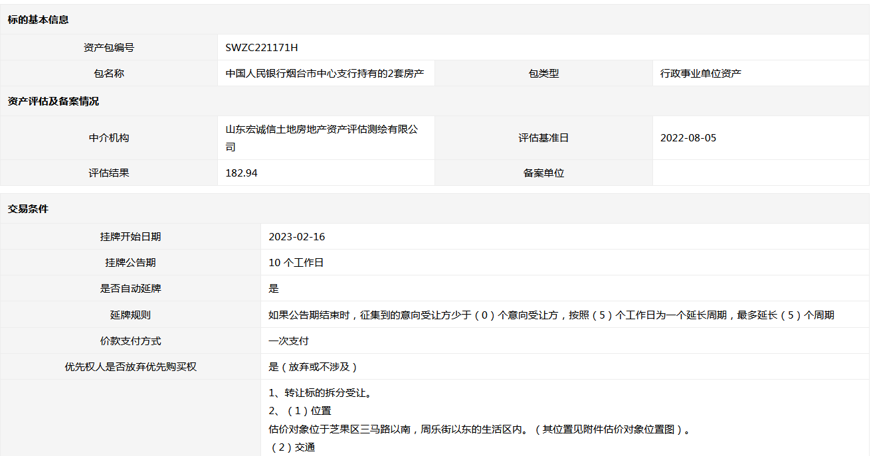871x456 pixels.
Task: Select 山东宏诚信土地房地产资产评估测绘有限公司 text
Action: 322,138
